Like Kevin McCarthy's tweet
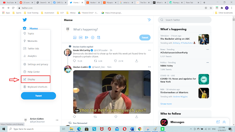Image resolution: width=235 pixels, height=132 pixels. click(115, 61)
